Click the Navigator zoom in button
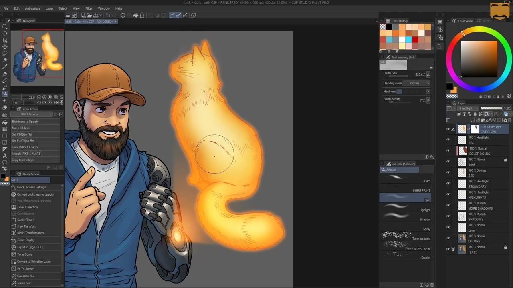The image size is (513, 288). pyautogui.click(x=44, y=97)
